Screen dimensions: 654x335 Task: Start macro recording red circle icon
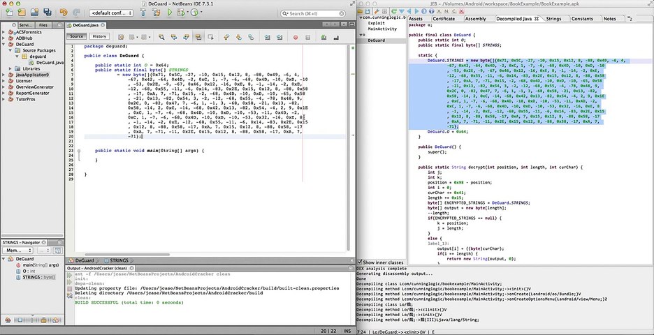tap(296, 37)
